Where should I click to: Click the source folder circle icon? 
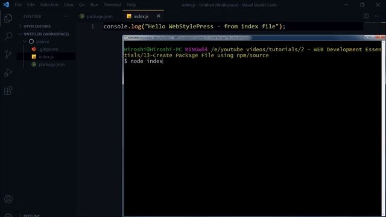pos(31,42)
